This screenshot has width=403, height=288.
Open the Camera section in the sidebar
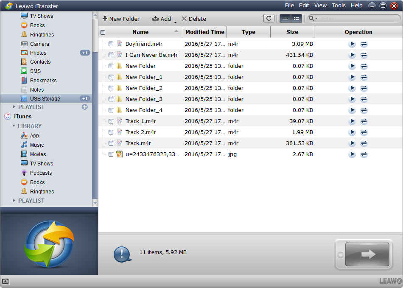pos(39,44)
